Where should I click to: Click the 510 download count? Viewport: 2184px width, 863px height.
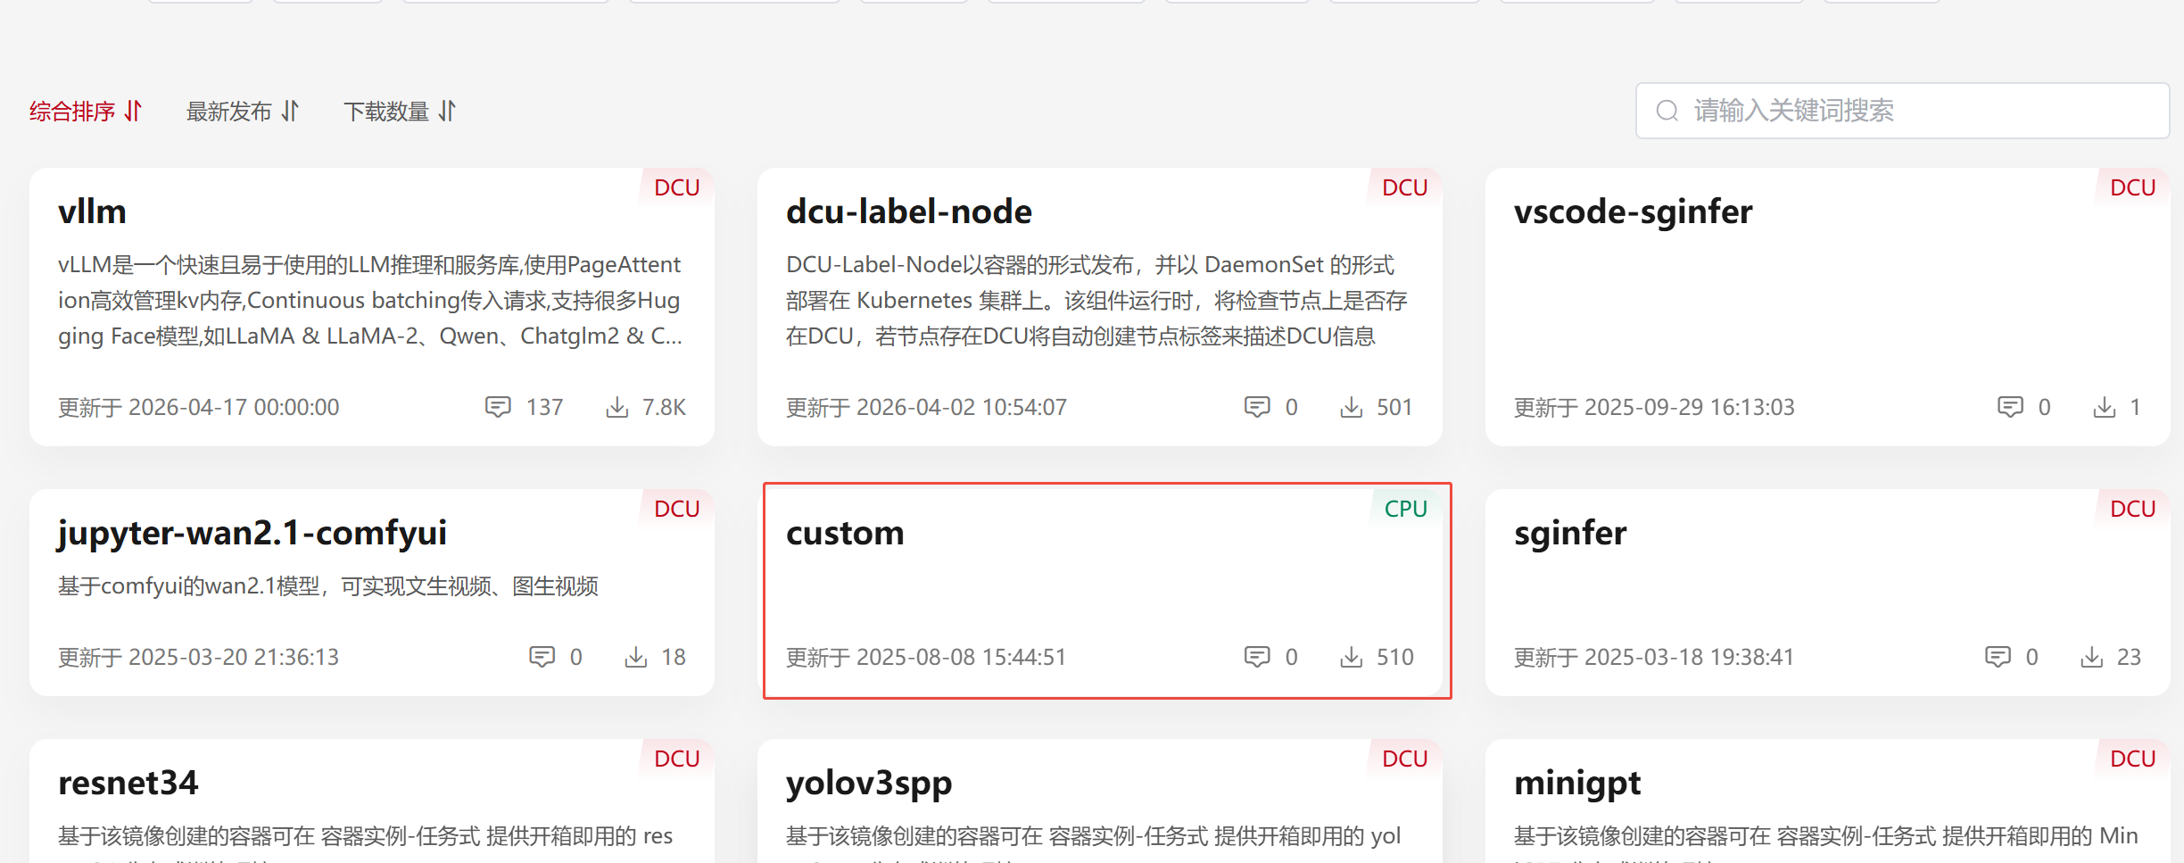click(1395, 657)
